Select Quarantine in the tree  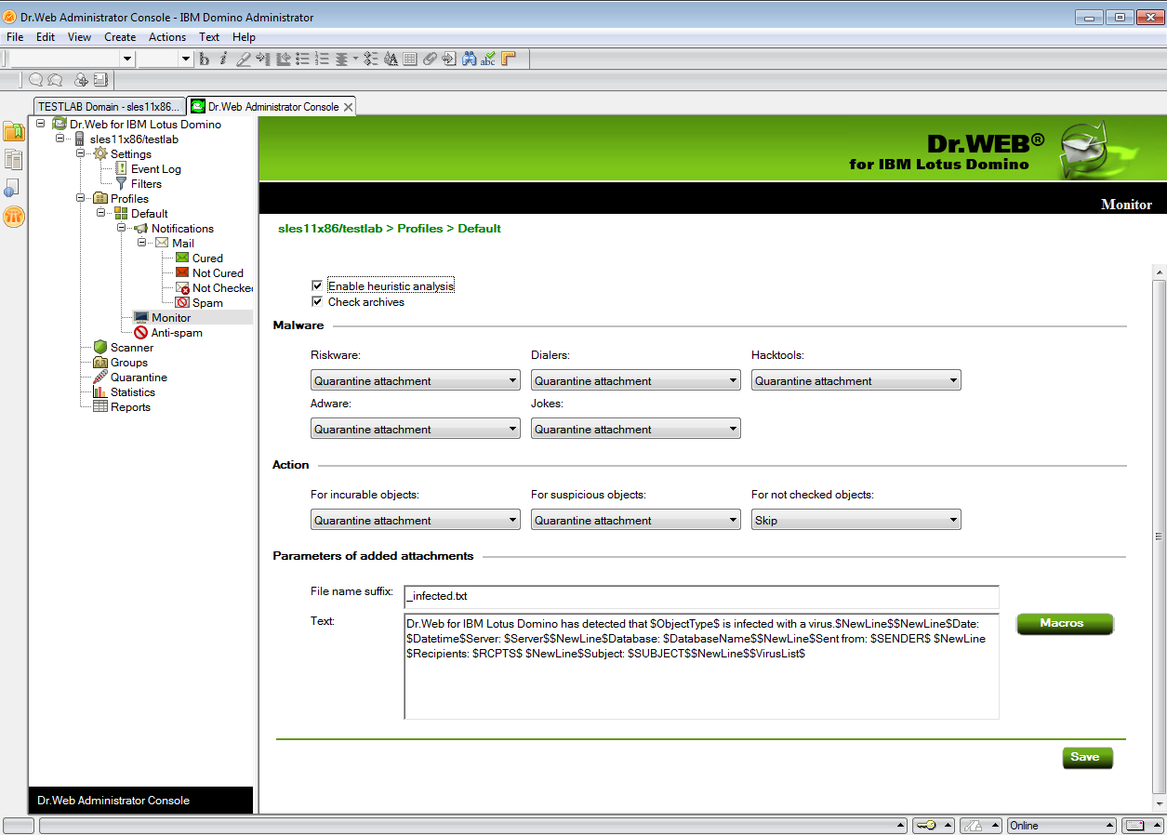click(139, 378)
